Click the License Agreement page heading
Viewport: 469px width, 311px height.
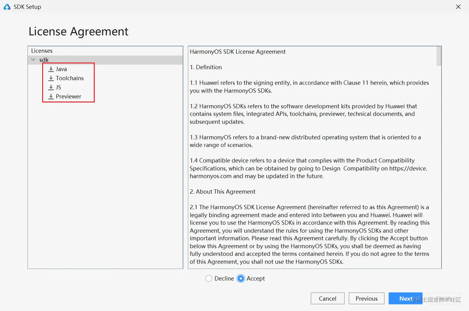click(x=78, y=32)
